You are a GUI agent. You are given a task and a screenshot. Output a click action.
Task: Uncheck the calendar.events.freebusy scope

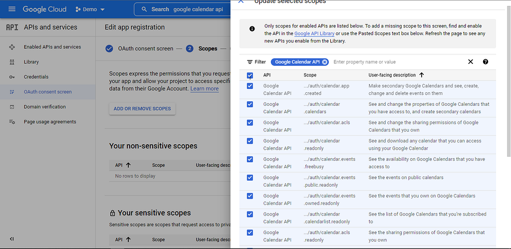click(x=250, y=159)
